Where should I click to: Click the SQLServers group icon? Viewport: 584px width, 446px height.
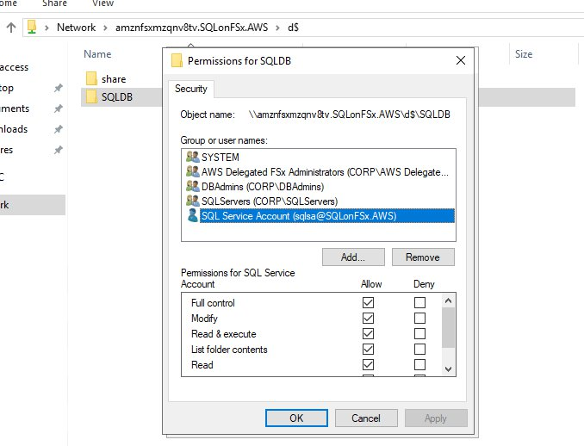[193, 201]
